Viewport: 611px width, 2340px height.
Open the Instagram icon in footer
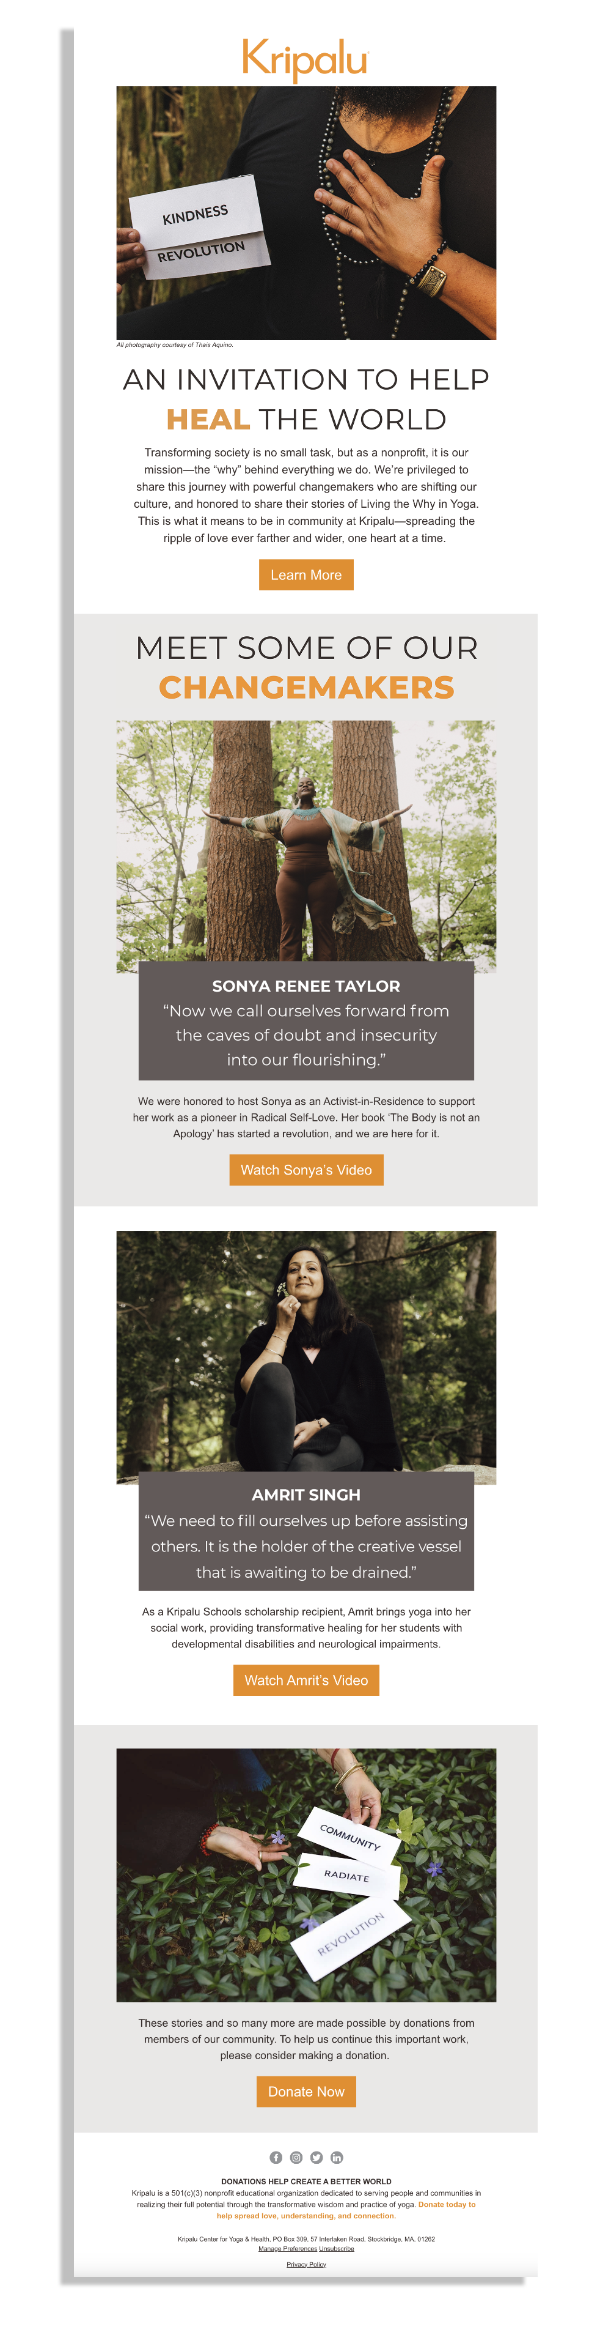coord(296,2156)
